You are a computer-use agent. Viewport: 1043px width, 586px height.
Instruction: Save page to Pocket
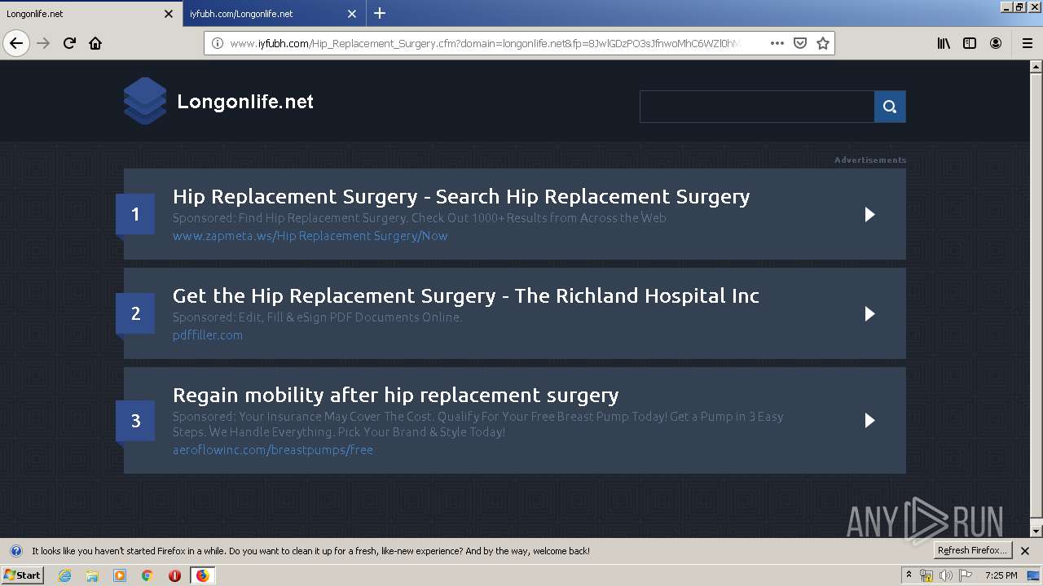tap(800, 43)
